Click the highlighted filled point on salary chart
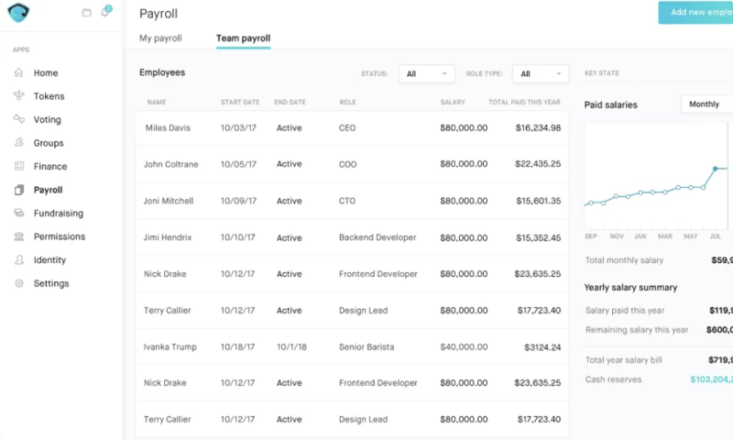The image size is (733, 440). tap(716, 169)
